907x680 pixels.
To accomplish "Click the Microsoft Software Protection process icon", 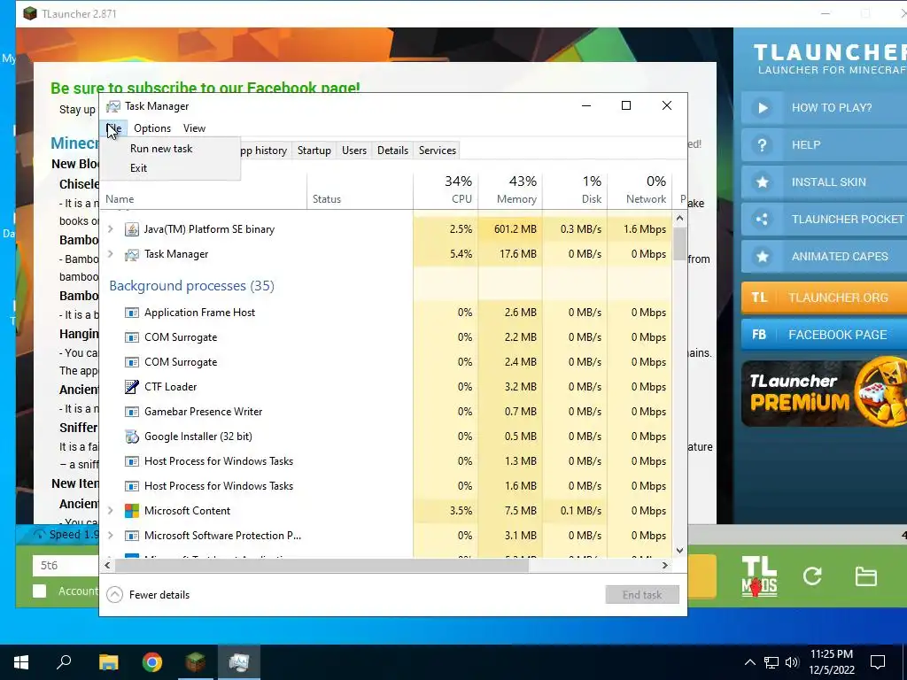I will click(x=132, y=536).
